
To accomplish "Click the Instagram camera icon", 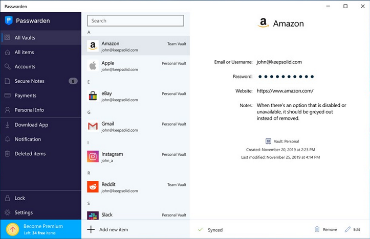I will (93, 157).
